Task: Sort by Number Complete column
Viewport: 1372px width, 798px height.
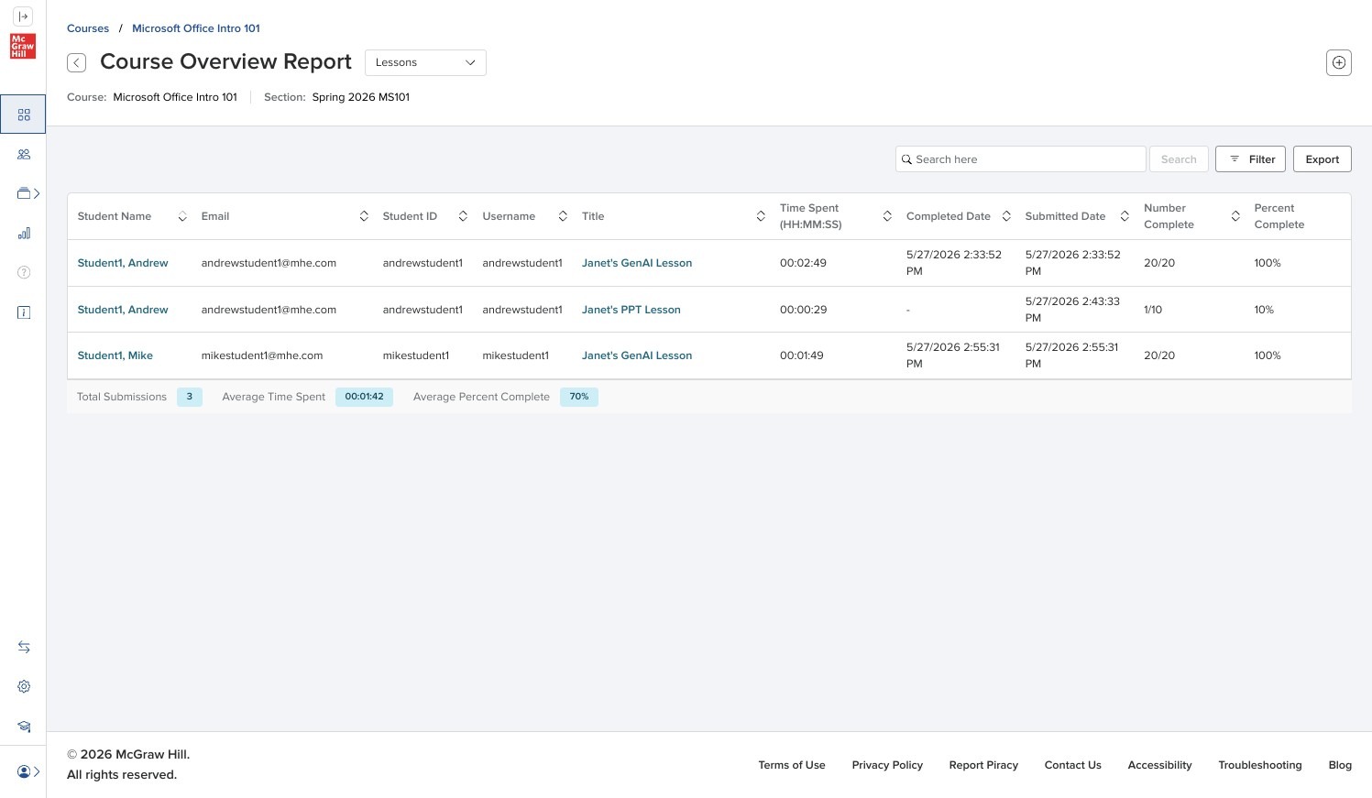Action: [x=1235, y=216]
